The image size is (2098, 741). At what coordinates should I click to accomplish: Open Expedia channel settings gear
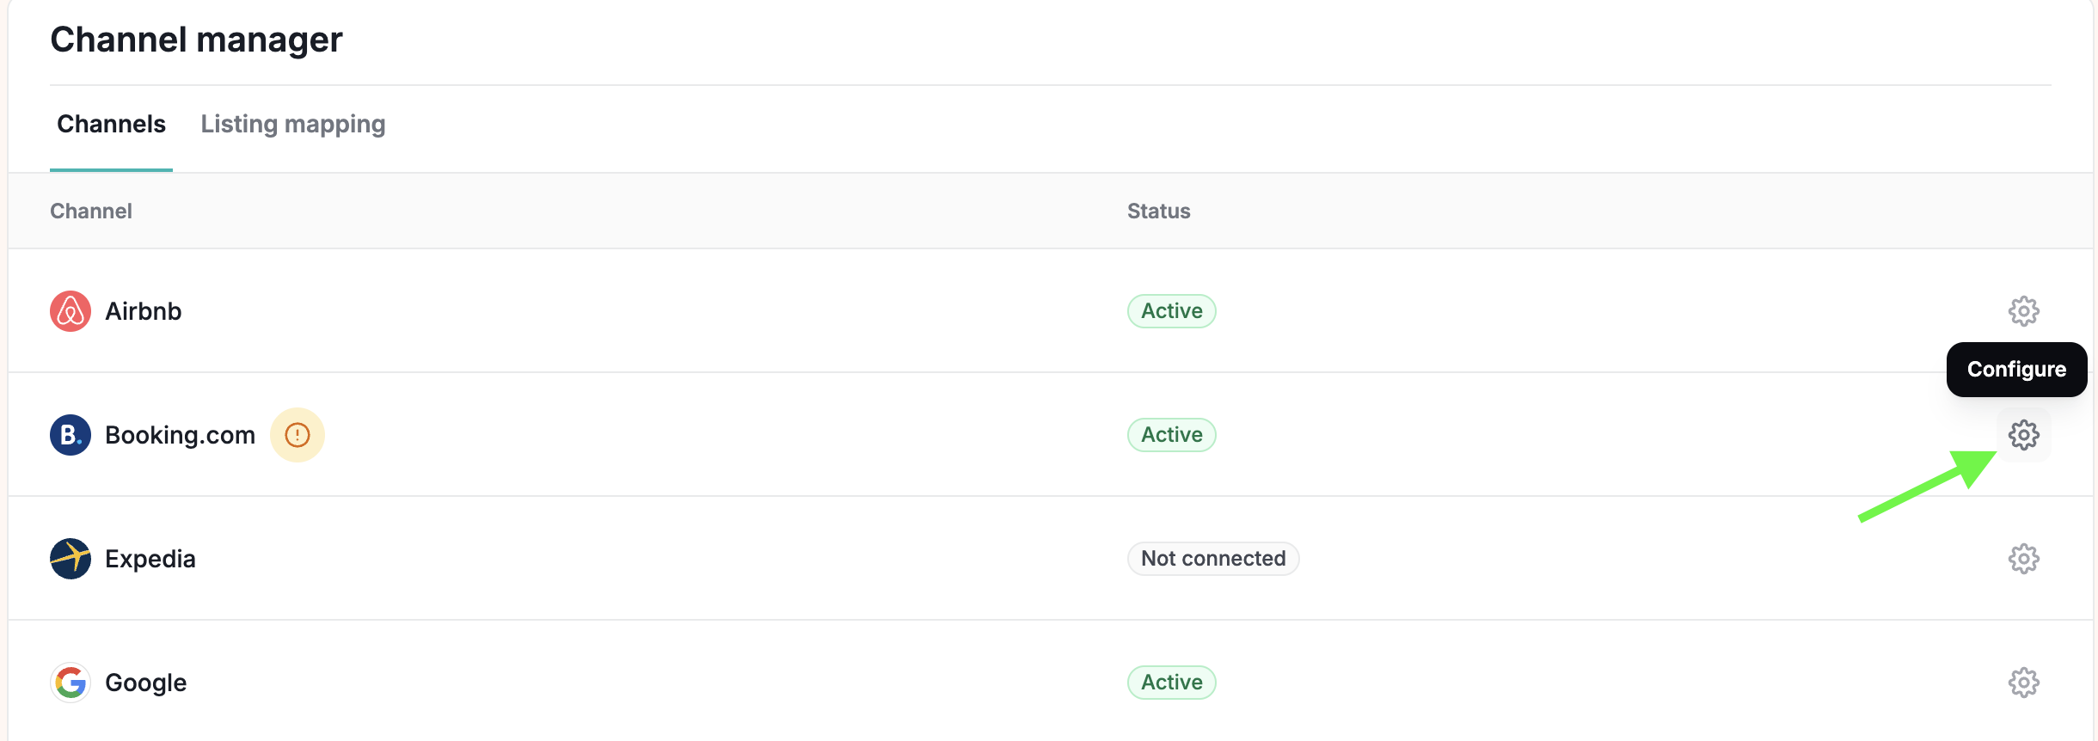[x=2023, y=559]
